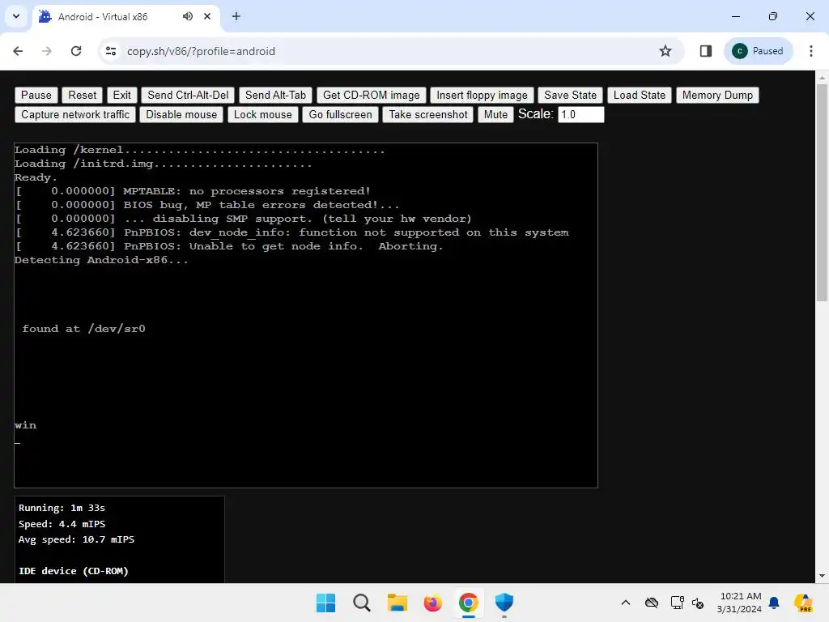Viewport: 829px width, 622px height.
Task: Open the tab search dropdown
Action: point(16,16)
